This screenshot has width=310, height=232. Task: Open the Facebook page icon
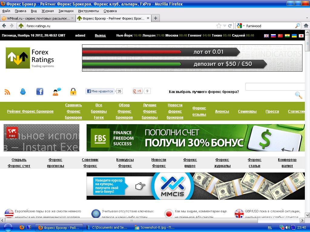40,92
